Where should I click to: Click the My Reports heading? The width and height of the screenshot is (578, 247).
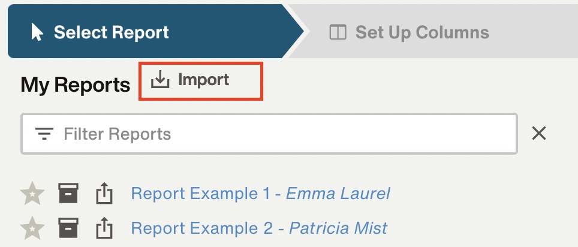tap(75, 85)
